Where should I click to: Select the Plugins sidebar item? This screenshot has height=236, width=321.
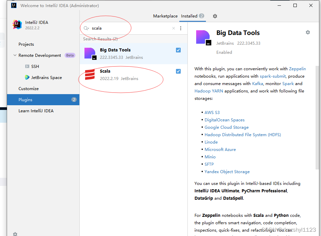point(43,100)
